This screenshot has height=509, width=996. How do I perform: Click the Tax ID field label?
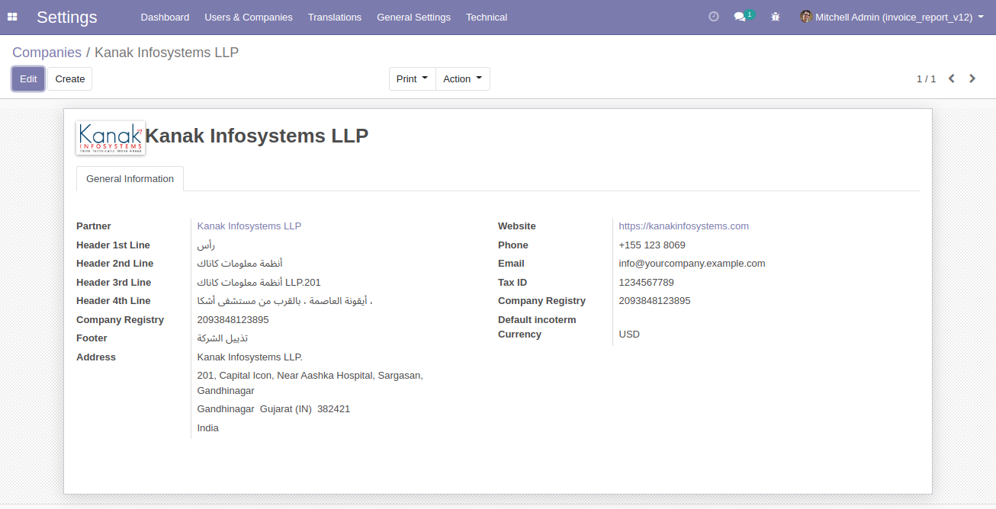coord(512,283)
